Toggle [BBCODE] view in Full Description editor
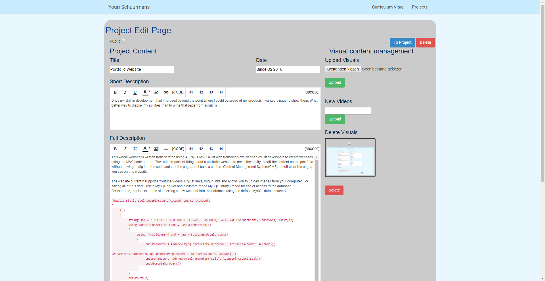Image resolution: width=545 pixels, height=281 pixels. [312, 149]
